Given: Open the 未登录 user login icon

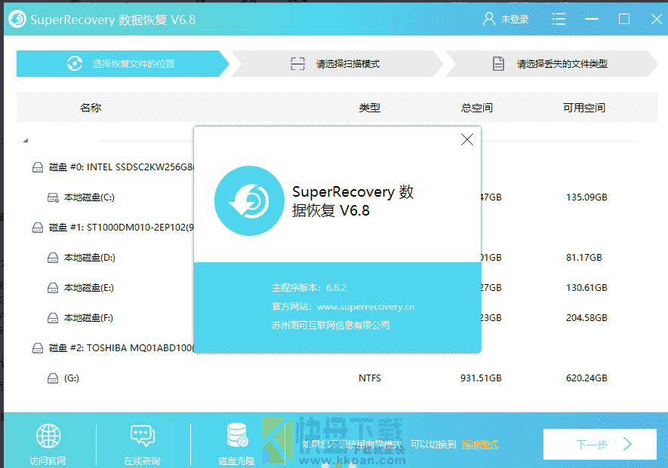Looking at the screenshot, I should [x=488, y=19].
